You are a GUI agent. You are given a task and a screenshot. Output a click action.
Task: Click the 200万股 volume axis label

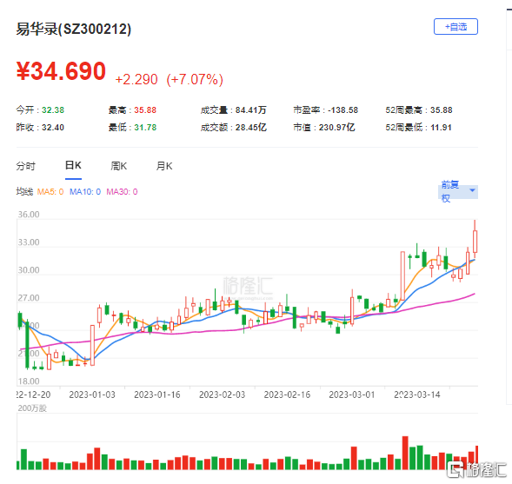tap(32, 408)
